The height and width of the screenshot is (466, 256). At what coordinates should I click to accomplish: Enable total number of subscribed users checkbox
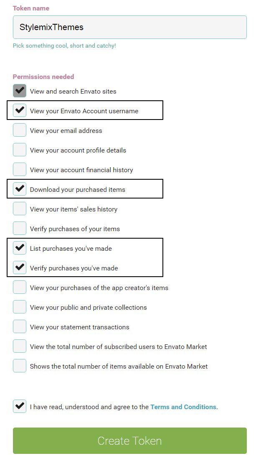20,346
